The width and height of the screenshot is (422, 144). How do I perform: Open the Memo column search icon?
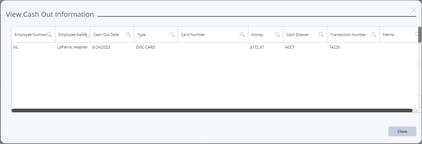(x=417, y=34)
